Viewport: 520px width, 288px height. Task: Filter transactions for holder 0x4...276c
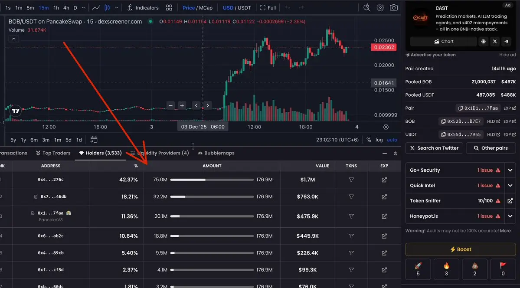pos(351,180)
